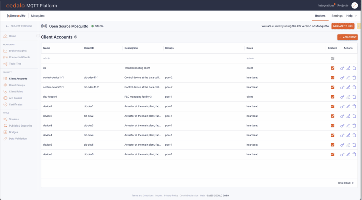Expand the yellow side panel tab at right edge
Screen dimensions: 362x200
(x=359, y=26)
